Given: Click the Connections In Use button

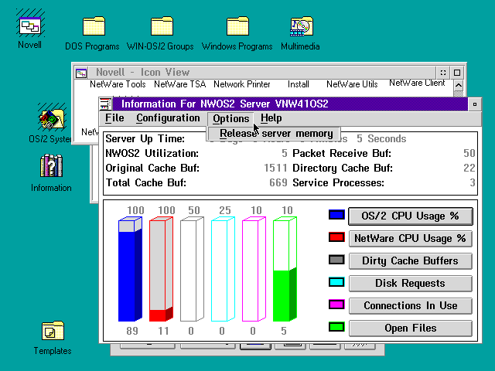Looking at the screenshot, I should pyautogui.click(x=411, y=306).
